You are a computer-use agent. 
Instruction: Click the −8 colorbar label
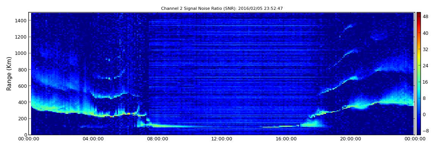click(x=425, y=131)
